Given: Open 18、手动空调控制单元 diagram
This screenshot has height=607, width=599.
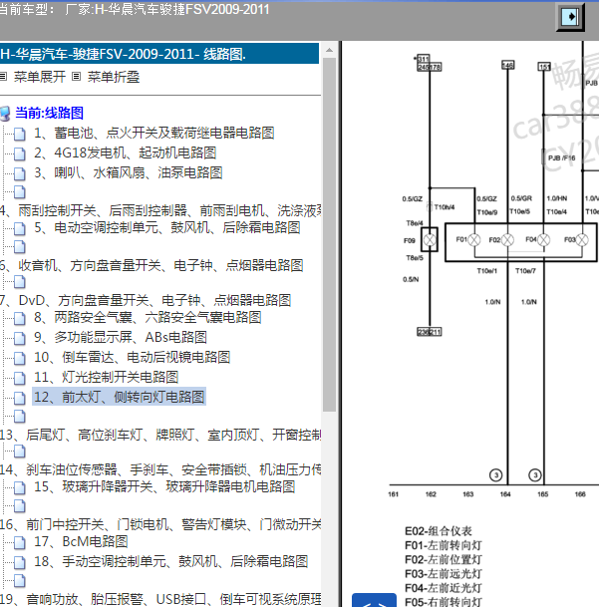Looking at the screenshot, I should point(170,562).
